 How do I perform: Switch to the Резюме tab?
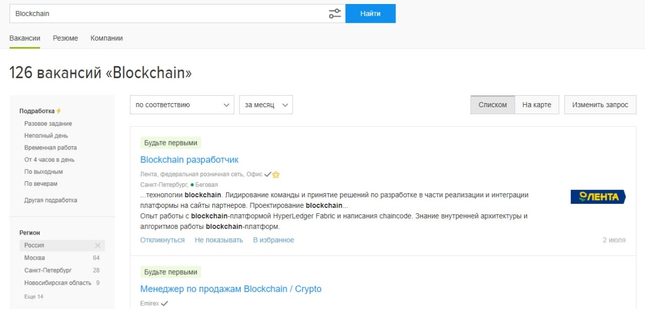[66, 38]
